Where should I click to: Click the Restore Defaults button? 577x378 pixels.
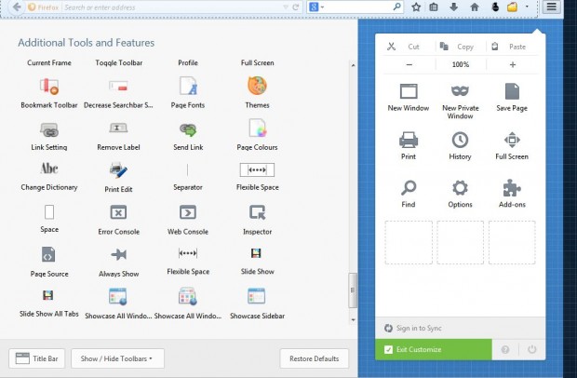(x=314, y=358)
